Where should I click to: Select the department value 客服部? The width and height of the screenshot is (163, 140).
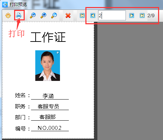47,117
